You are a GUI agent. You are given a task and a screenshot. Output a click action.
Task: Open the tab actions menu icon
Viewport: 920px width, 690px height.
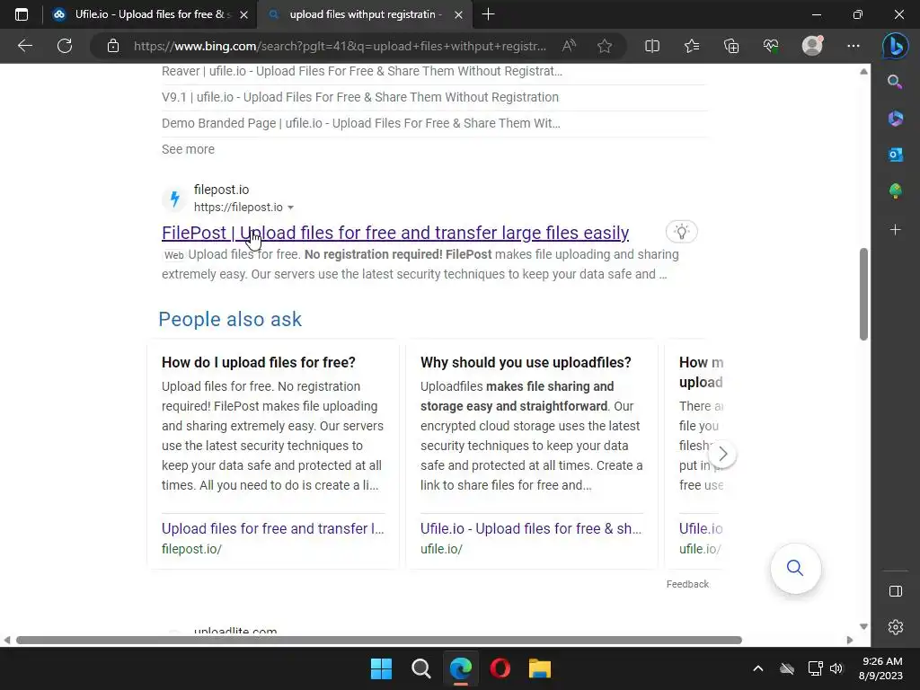click(22, 14)
